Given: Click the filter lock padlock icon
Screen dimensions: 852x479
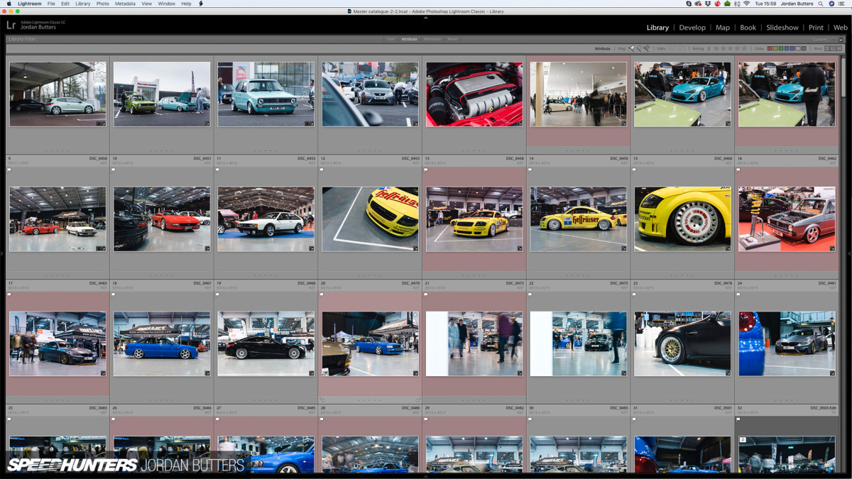Looking at the screenshot, I should [841, 40].
